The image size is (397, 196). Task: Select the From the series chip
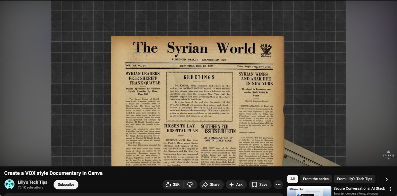[x=316, y=179]
